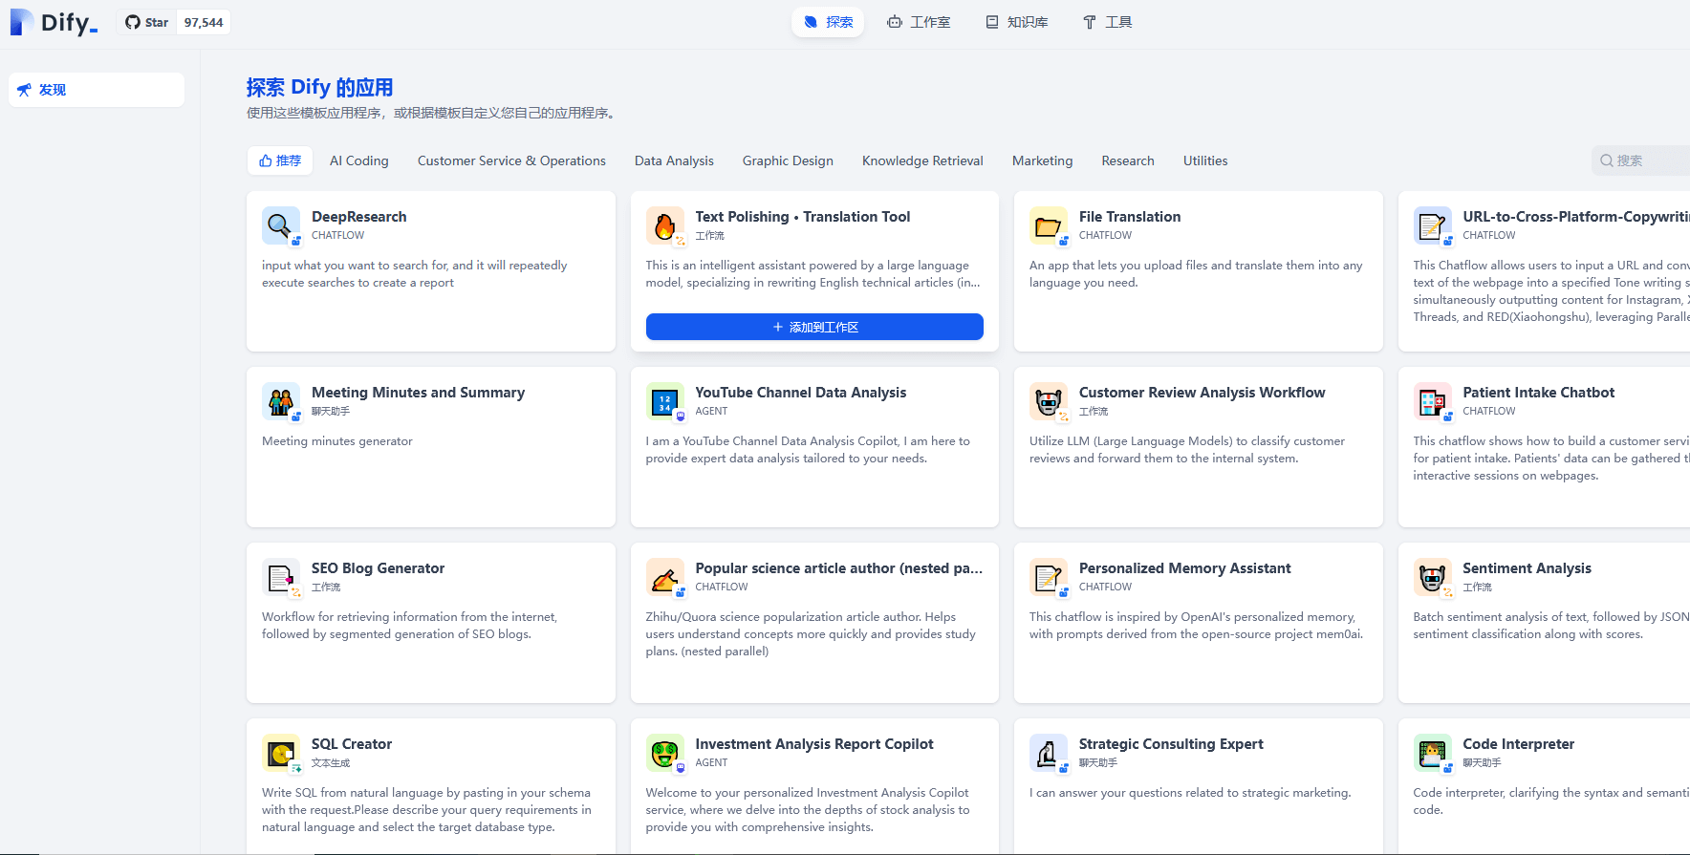Image resolution: width=1690 pixels, height=855 pixels.
Task: Open the GitHub Star badge
Action: pyautogui.click(x=174, y=22)
